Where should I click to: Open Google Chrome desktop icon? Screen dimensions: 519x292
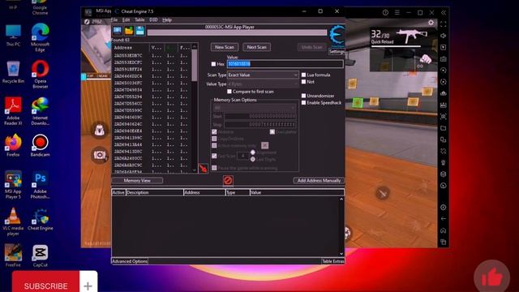click(x=40, y=7)
